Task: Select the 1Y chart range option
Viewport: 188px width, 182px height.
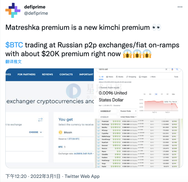Action: point(162,94)
